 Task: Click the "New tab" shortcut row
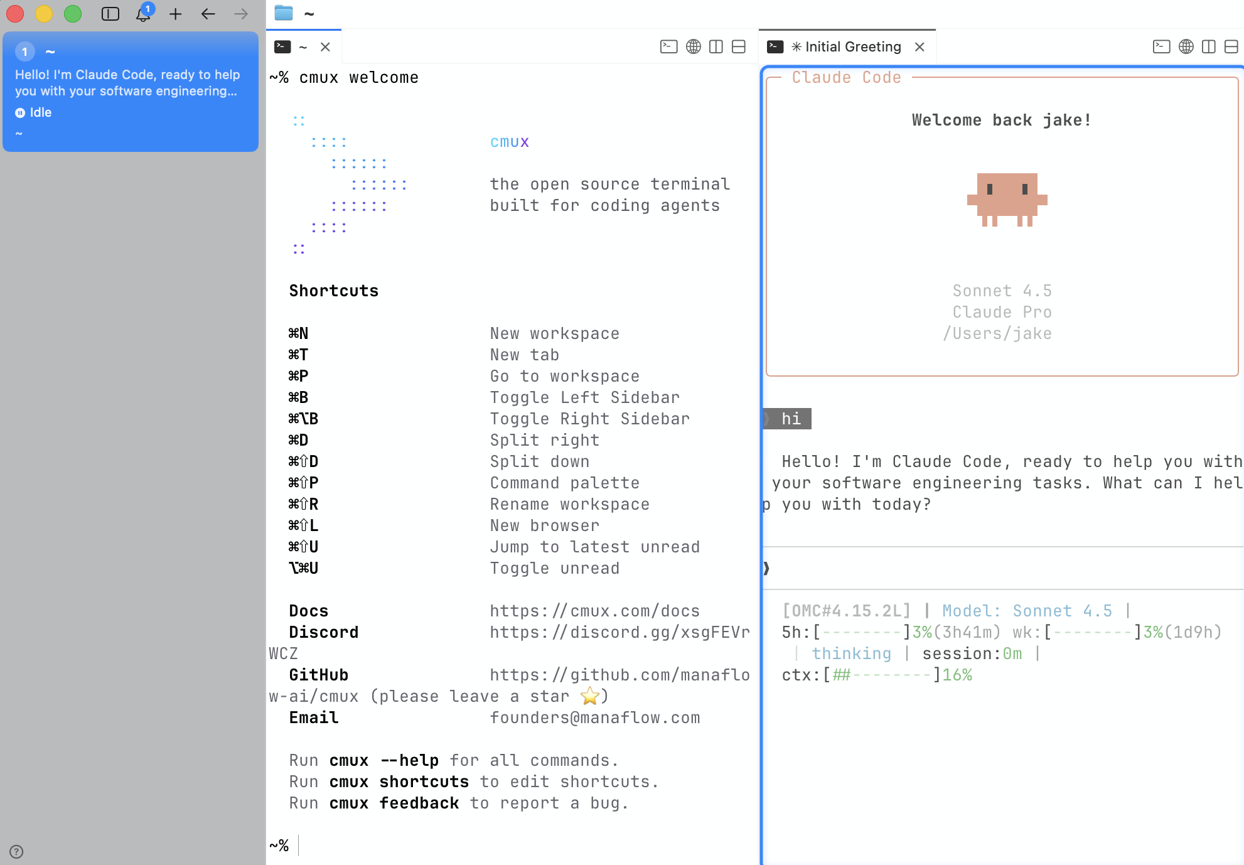pos(423,355)
